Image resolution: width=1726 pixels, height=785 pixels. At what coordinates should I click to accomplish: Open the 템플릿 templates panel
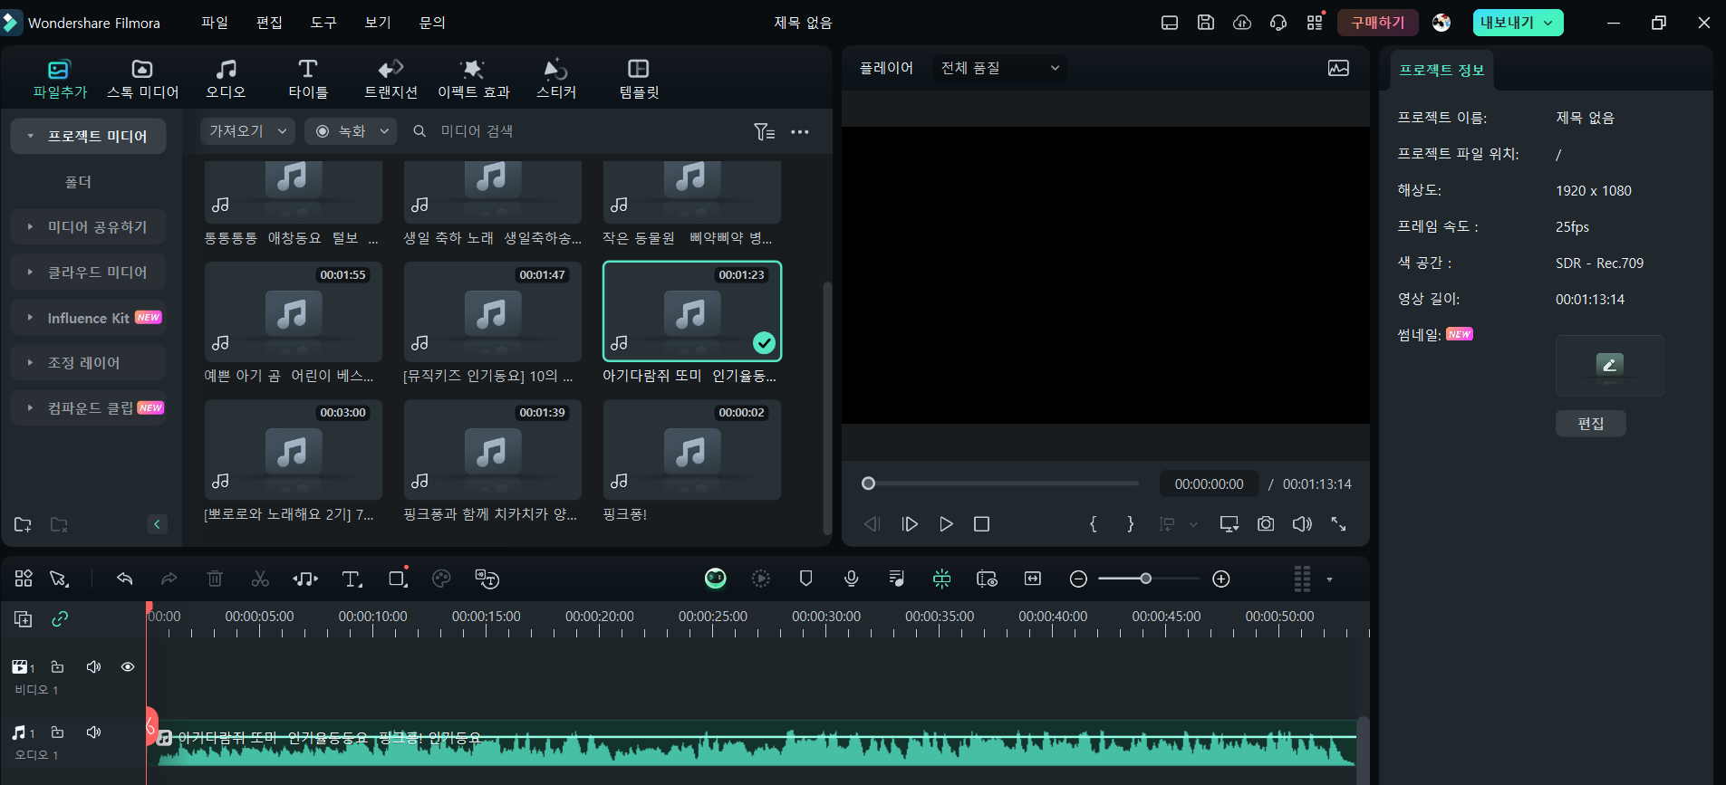(x=639, y=79)
